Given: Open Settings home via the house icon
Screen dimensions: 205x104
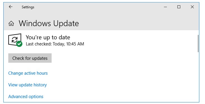Looking at the screenshot, I should coord(11,24).
